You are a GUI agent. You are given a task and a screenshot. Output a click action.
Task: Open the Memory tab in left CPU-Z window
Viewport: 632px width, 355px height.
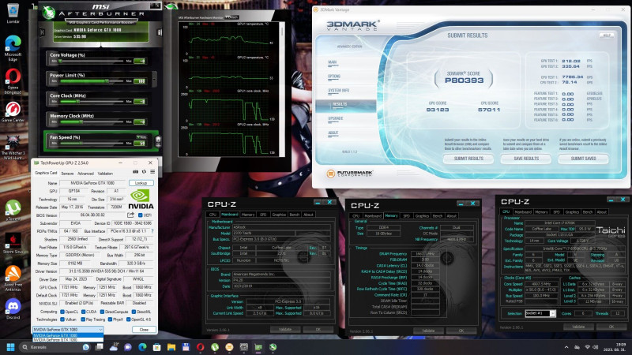(x=248, y=215)
